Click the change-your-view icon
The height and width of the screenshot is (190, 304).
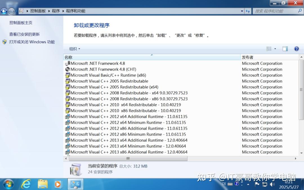269,48
